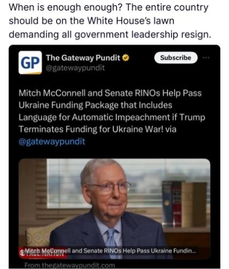
Task: Click the gold verified badge
Action: coord(126,58)
